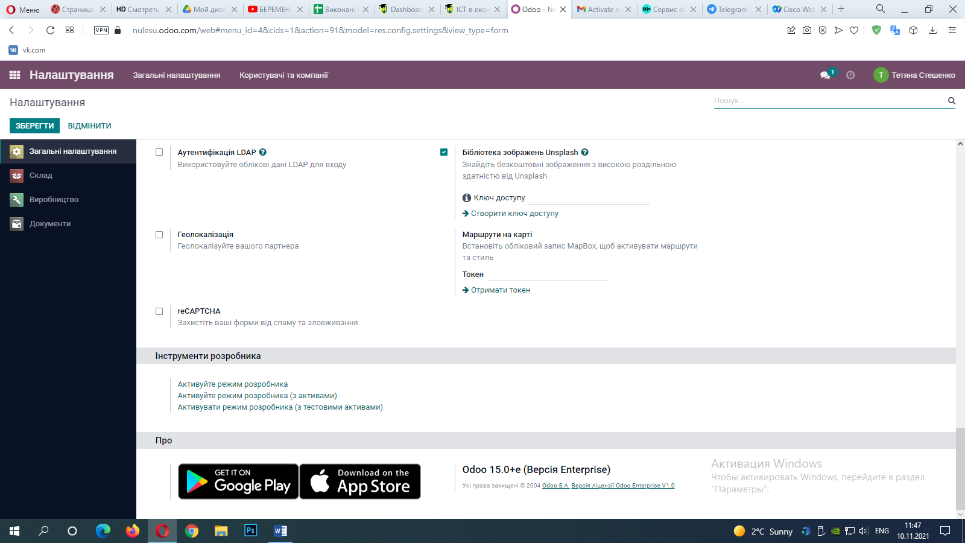Viewport: 965px width, 543px height.
Task: Enable LDAP authentication checkbox
Action: 159,152
